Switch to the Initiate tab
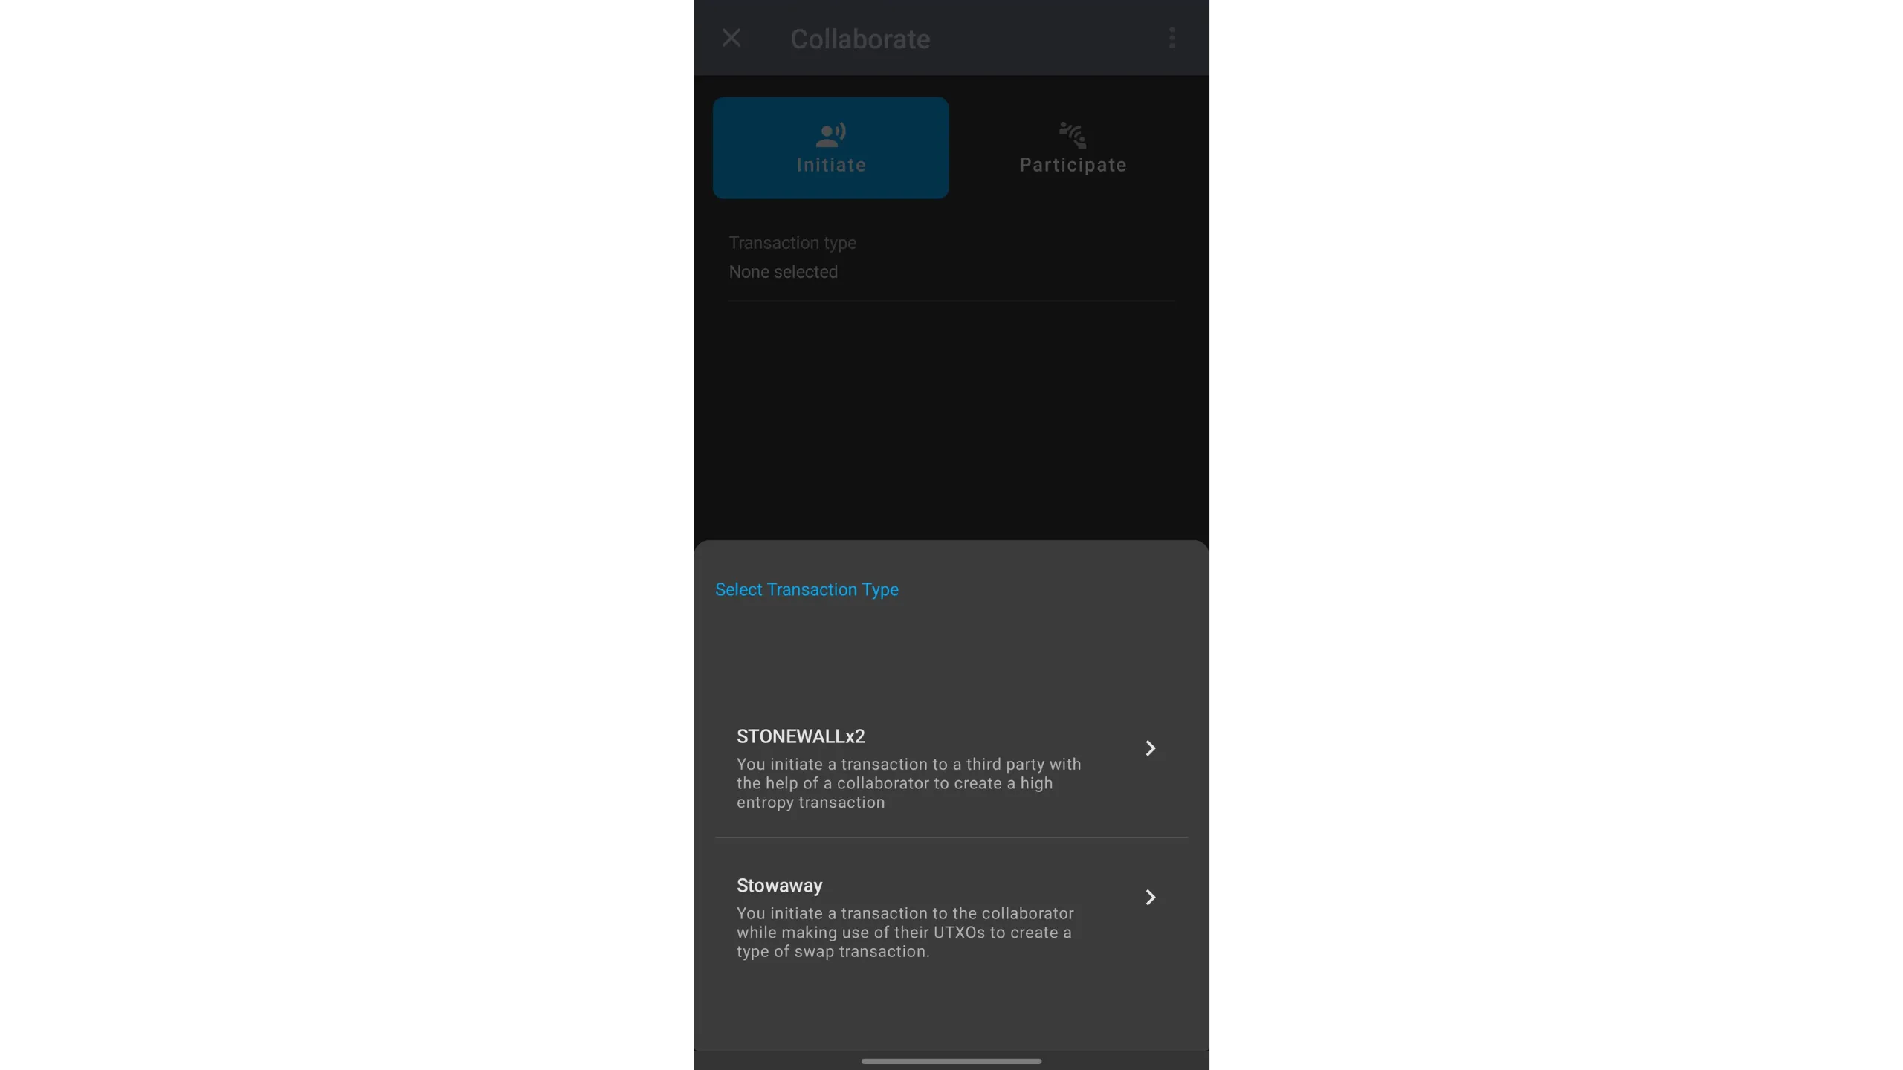 coord(830,148)
